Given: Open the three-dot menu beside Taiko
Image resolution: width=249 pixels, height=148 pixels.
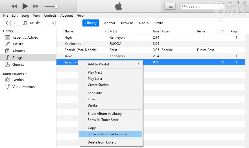Looking at the screenshot, I should [75, 62].
